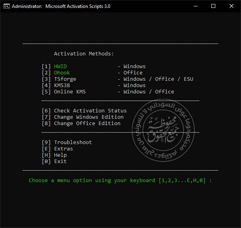The height and width of the screenshot is (228, 241).
Task: Click the Office label beside Ohook
Action: [x=133, y=73]
